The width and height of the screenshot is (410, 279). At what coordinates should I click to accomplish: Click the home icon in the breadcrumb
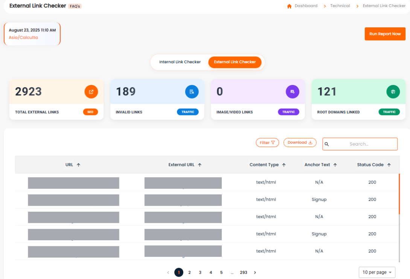[x=289, y=6]
